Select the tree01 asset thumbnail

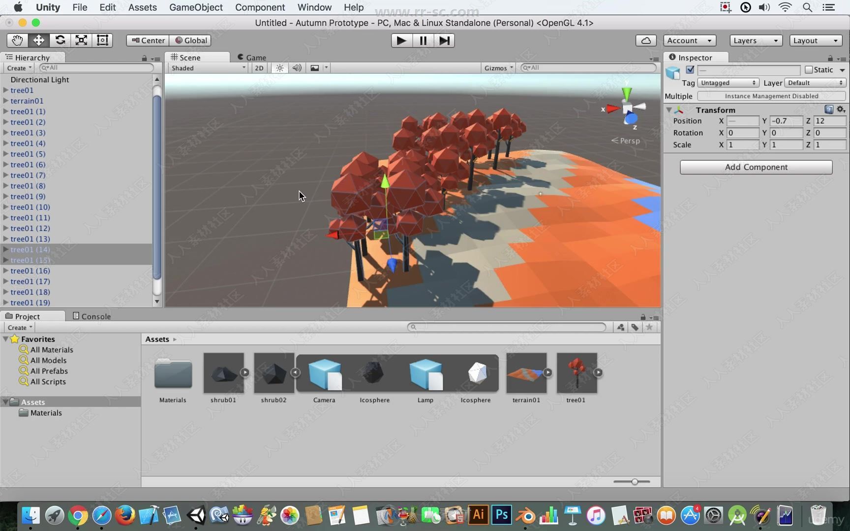point(577,373)
